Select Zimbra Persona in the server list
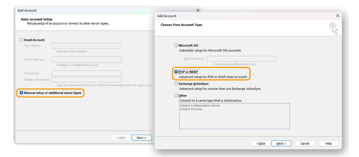359x157 pixels. click(191, 109)
